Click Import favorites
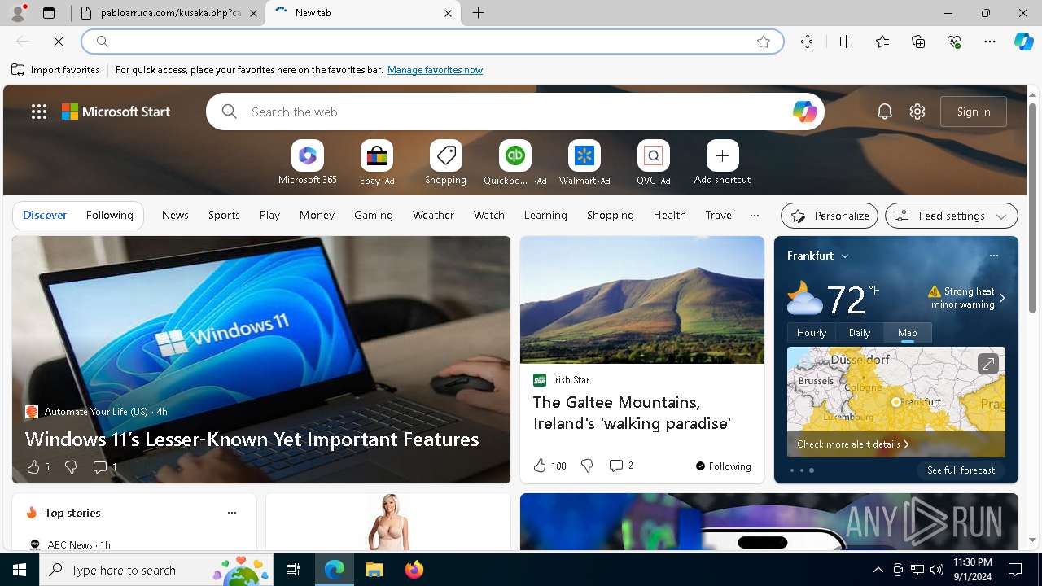Screen dimensions: 1042x586 pyautogui.click(x=55, y=70)
